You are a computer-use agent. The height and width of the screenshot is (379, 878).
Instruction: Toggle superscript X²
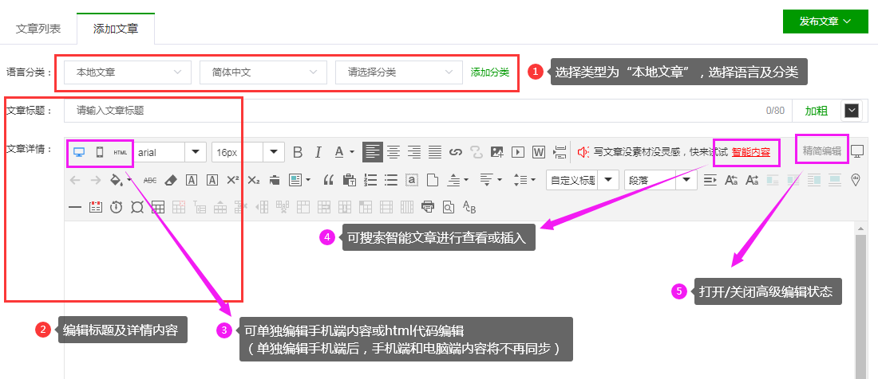pyautogui.click(x=233, y=180)
